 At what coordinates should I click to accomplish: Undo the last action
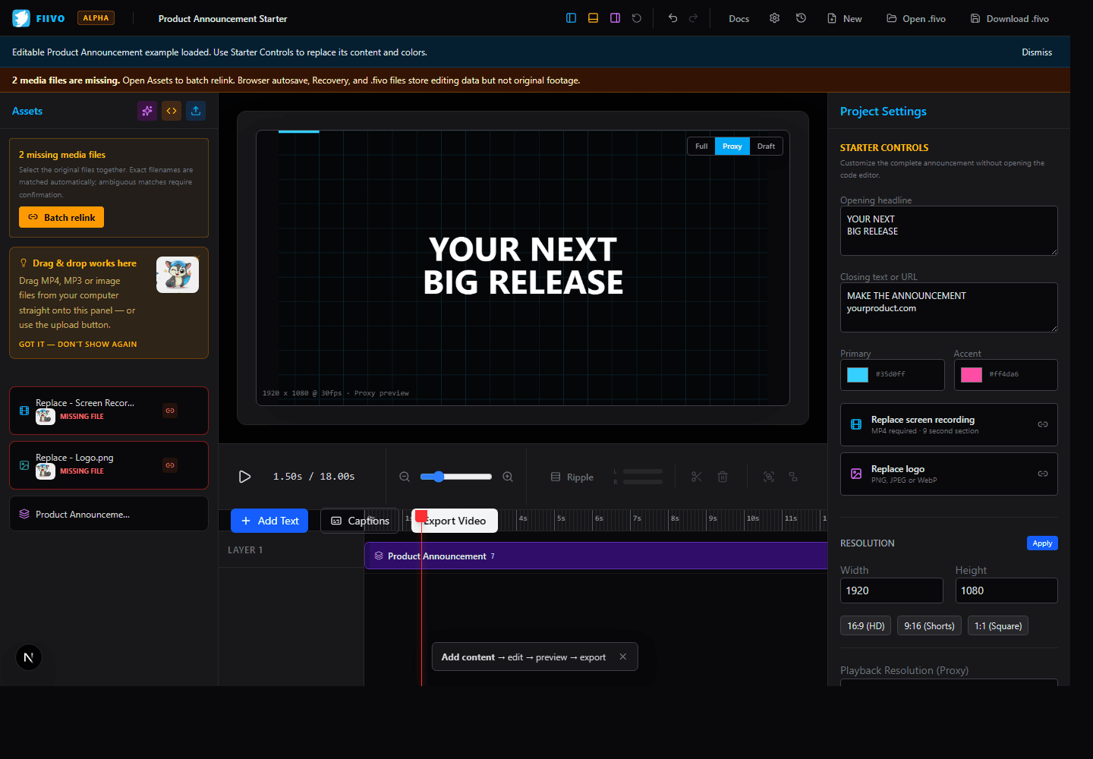pos(672,18)
